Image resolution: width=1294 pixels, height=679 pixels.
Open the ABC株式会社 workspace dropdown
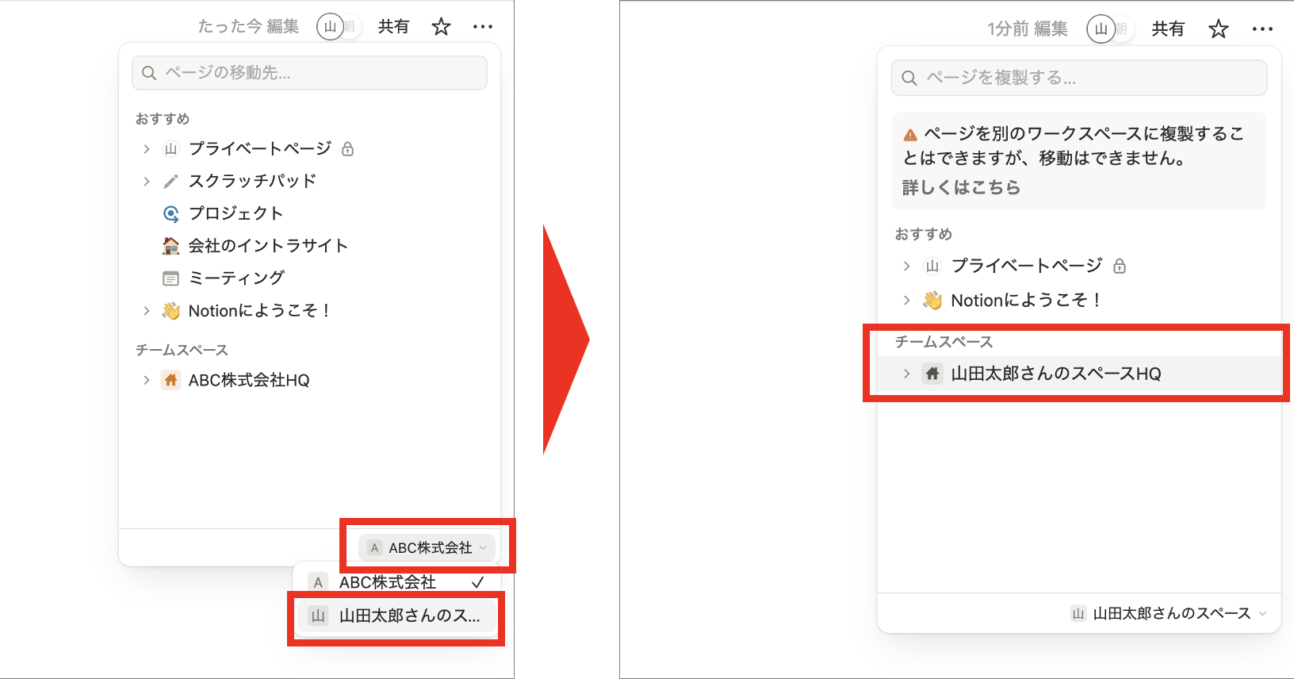(427, 548)
